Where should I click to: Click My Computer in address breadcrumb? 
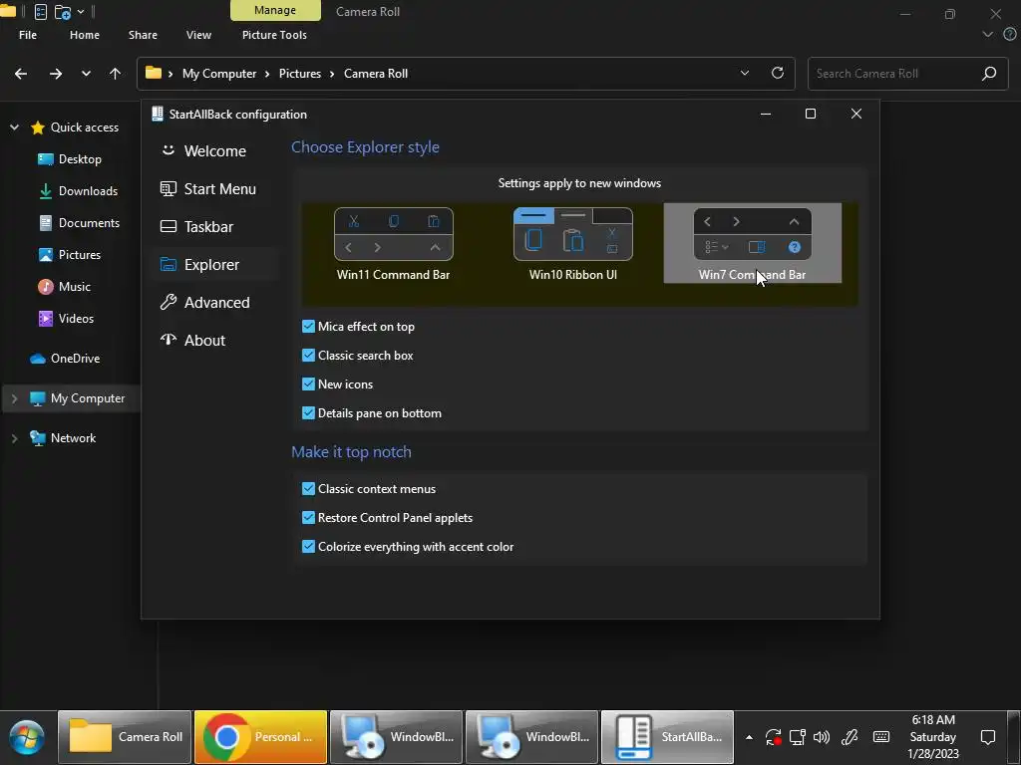(219, 74)
